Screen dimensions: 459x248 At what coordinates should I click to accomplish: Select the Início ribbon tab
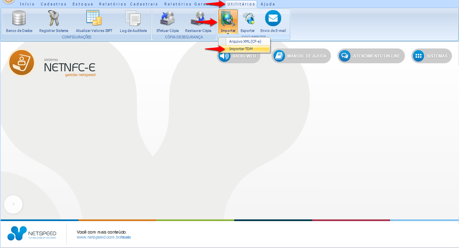(x=27, y=4)
